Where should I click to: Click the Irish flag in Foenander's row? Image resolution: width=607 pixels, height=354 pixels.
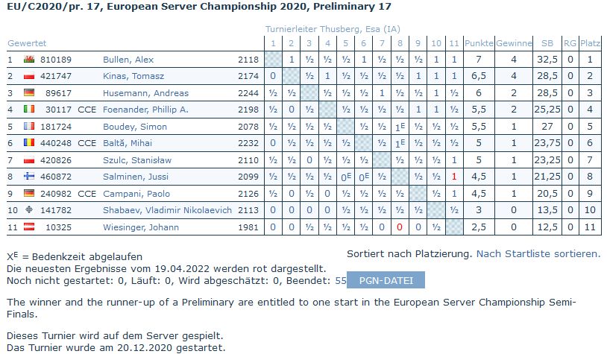pos(29,110)
